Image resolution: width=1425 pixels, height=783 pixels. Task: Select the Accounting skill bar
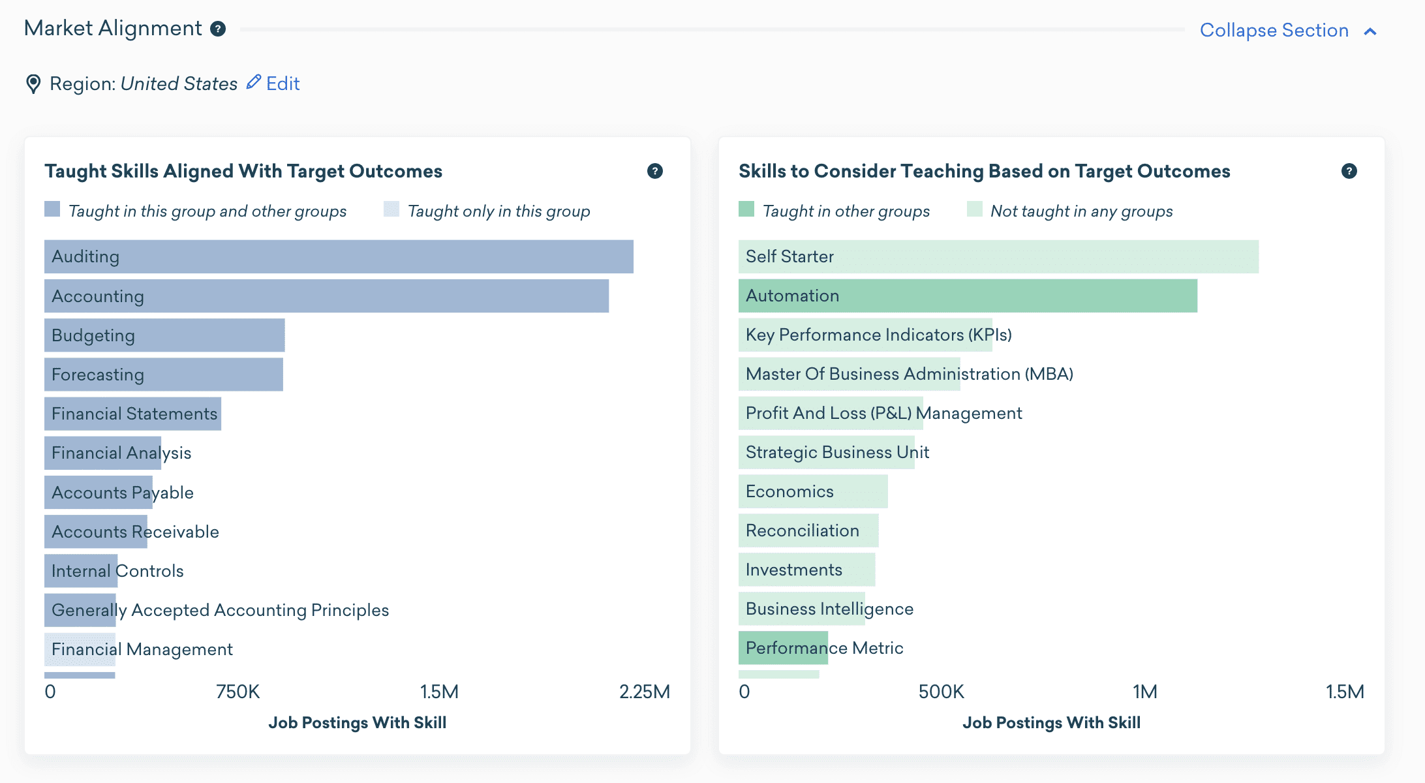click(x=326, y=296)
